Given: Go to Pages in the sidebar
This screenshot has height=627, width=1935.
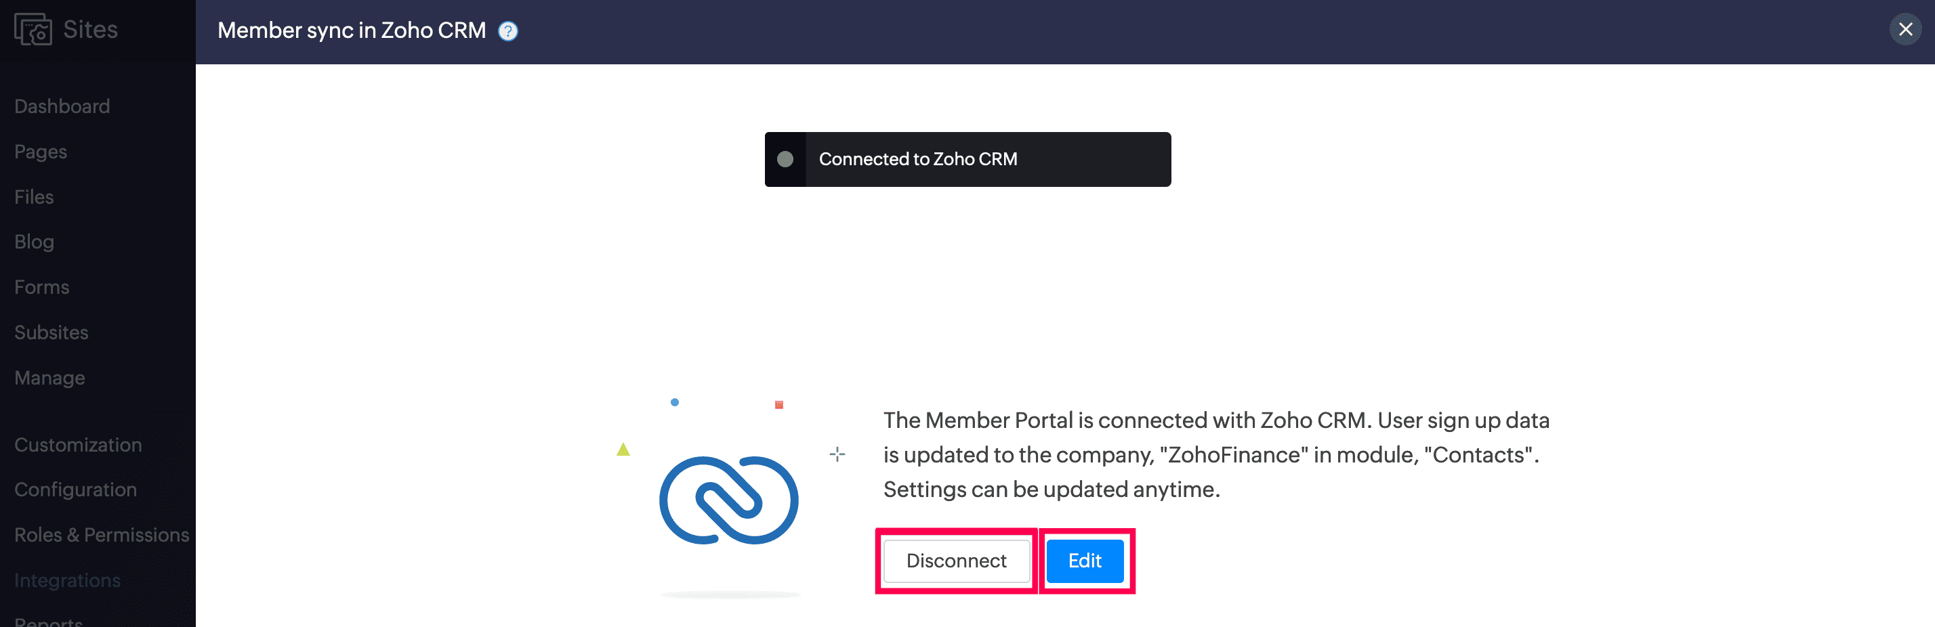Looking at the screenshot, I should [x=41, y=152].
